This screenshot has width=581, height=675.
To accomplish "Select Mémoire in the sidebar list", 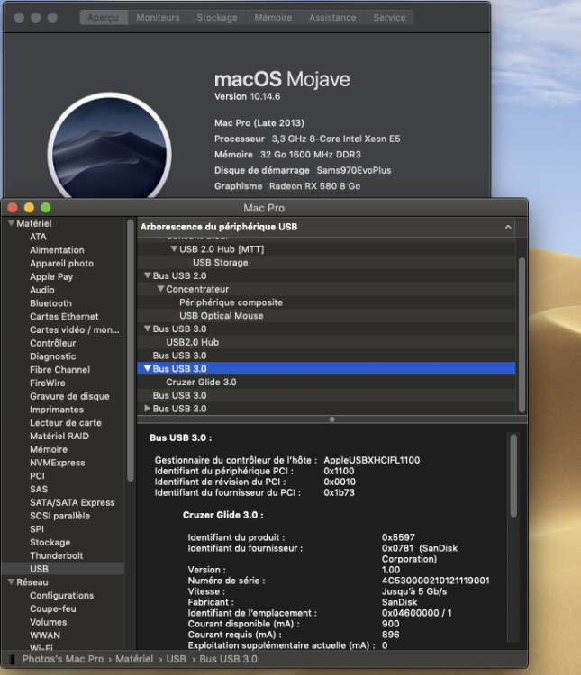I will pos(49,449).
